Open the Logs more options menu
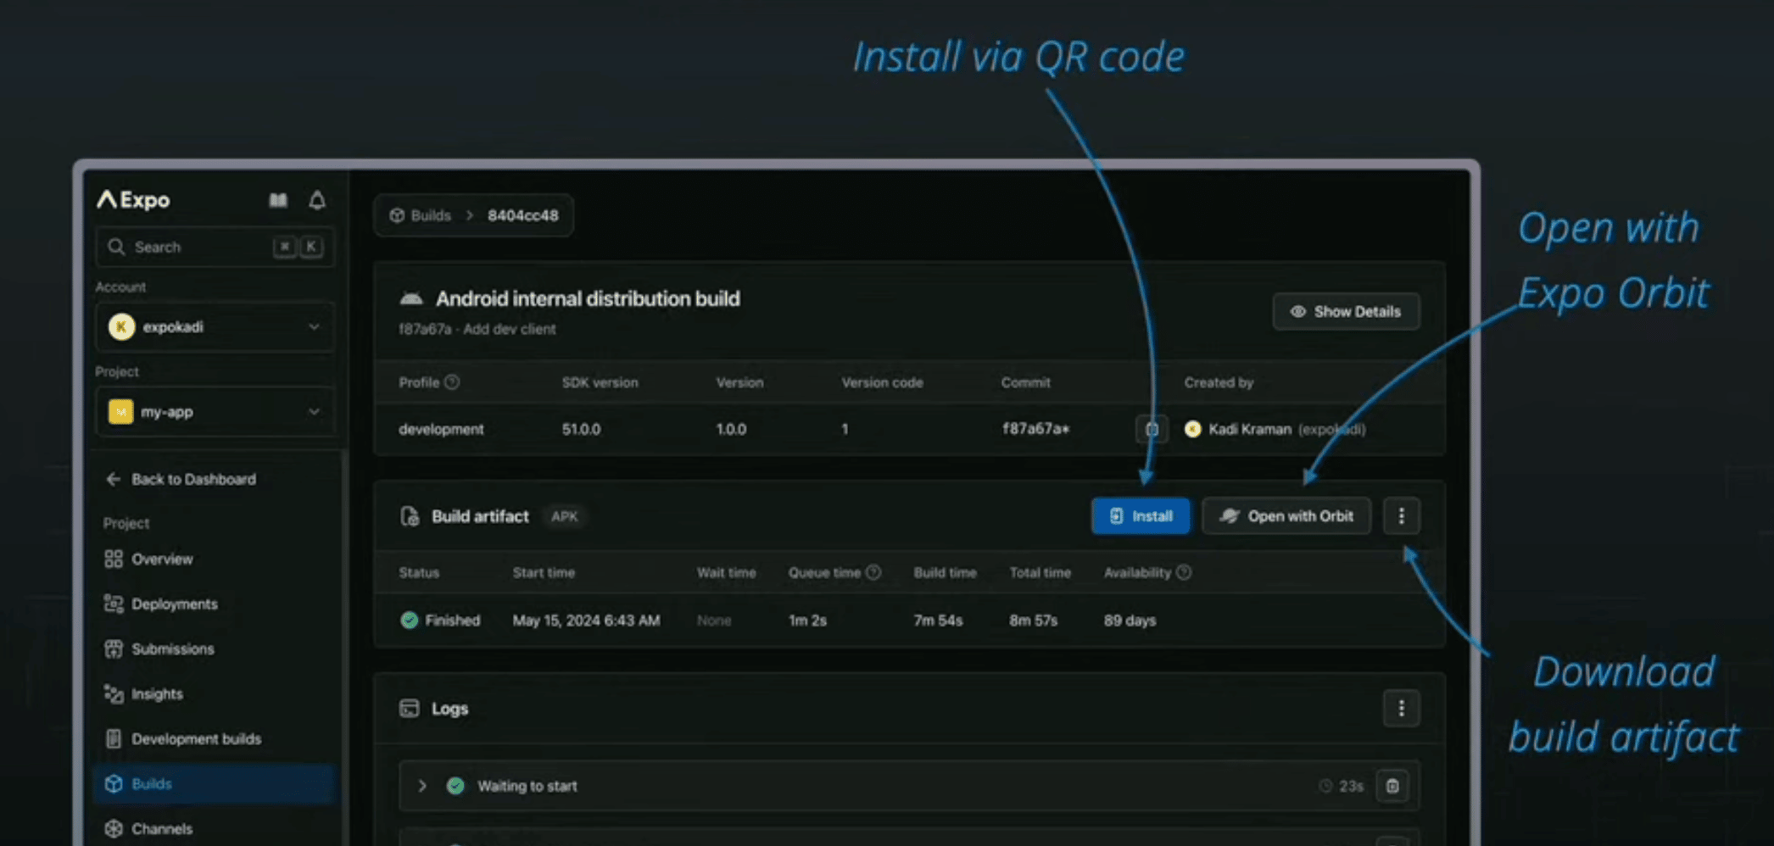 (x=1401, y=708)
